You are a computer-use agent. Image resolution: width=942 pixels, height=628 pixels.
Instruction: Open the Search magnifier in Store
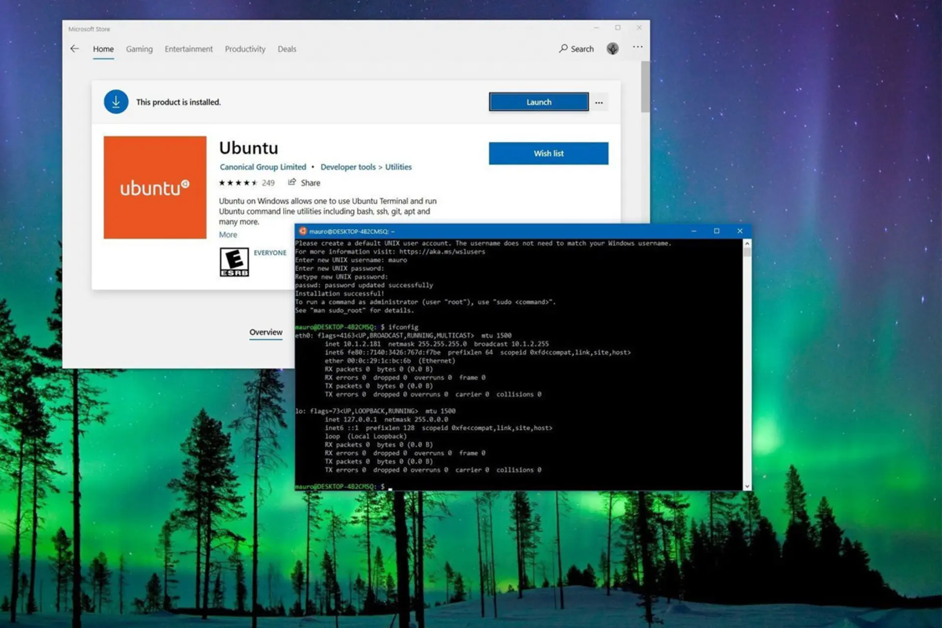click(x=563, y=49)
